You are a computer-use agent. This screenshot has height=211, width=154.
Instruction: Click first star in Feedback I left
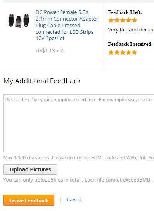[111, 20]
